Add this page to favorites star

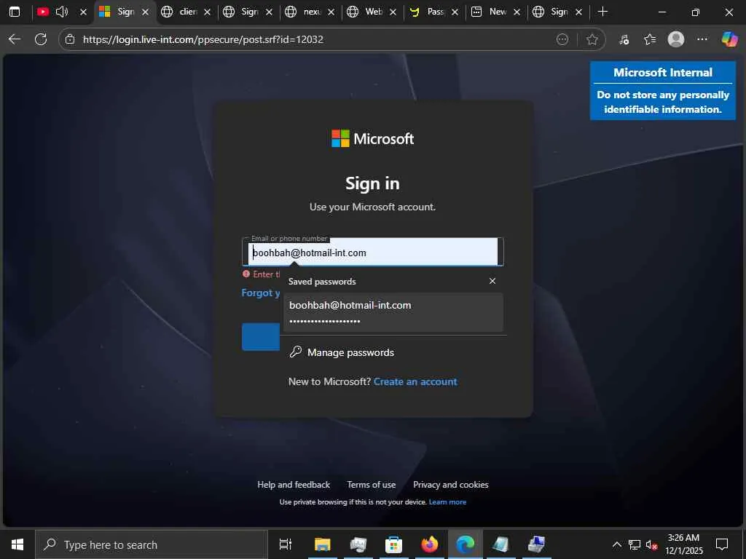592,39
